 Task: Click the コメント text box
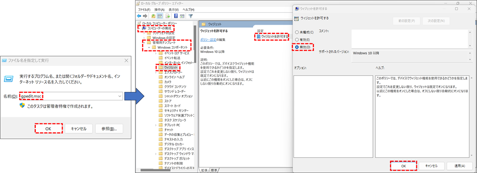[x=409, y=39]
